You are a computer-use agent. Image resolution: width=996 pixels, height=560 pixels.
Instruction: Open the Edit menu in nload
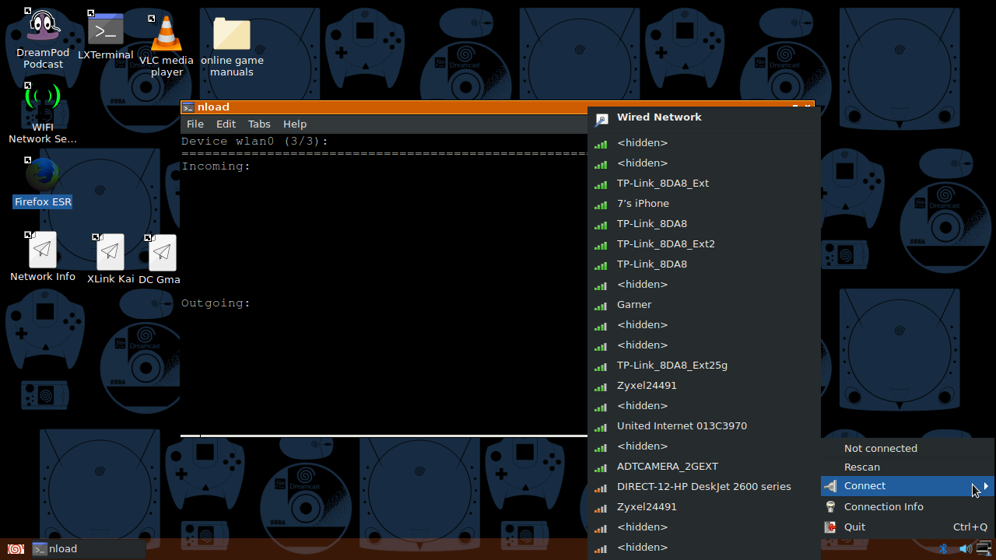[226, 124]
